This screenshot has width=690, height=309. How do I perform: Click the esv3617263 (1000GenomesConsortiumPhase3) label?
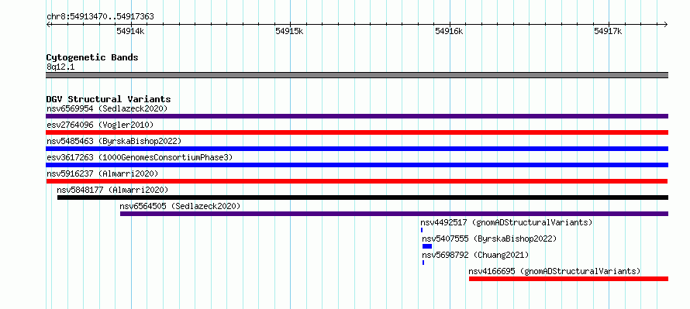pyautogui.click(x=140, y=157)
